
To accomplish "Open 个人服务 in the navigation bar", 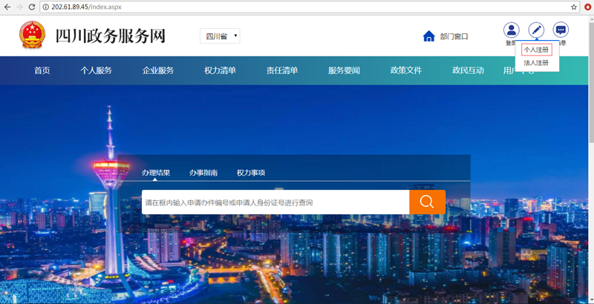I will pos(97,70).
